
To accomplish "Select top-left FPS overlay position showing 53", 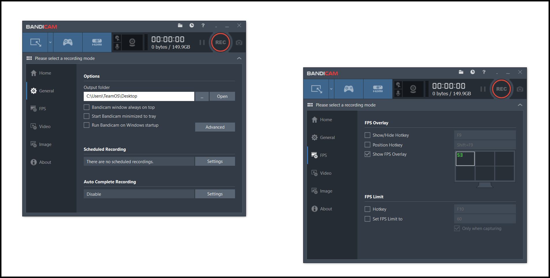I will (x=465, y=159).
